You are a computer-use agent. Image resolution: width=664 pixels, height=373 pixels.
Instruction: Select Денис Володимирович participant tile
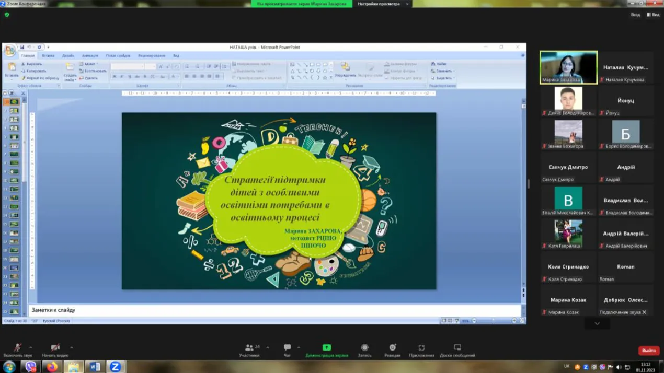click(568, 100)
